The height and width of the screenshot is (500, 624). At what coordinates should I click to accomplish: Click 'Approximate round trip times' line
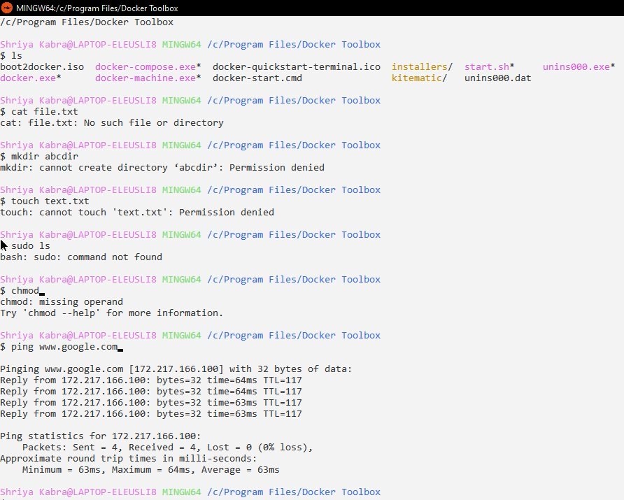(129, 458)
